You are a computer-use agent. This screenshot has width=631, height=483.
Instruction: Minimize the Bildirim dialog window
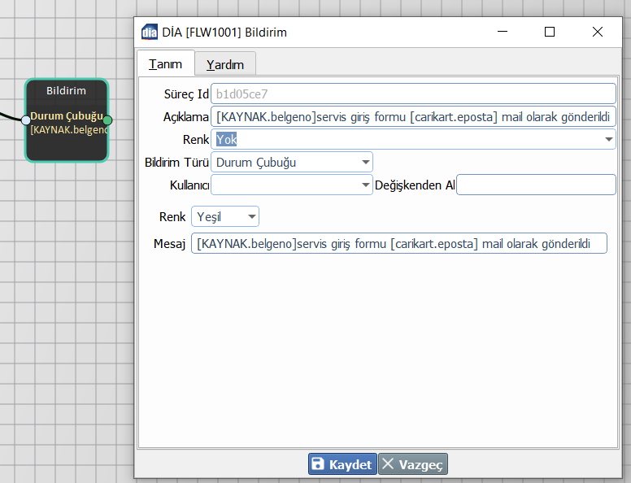[x=502, y=33]
